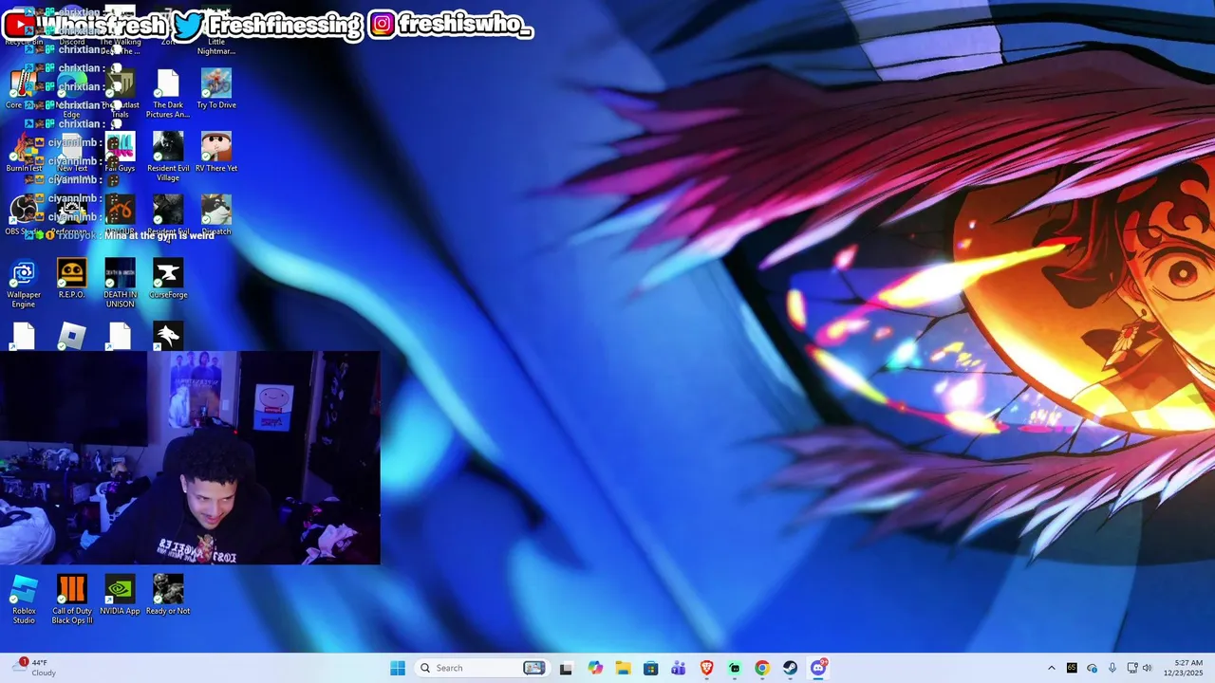
Task: Open Brave browser from the taskbar
Action: [x=706, y=668]
